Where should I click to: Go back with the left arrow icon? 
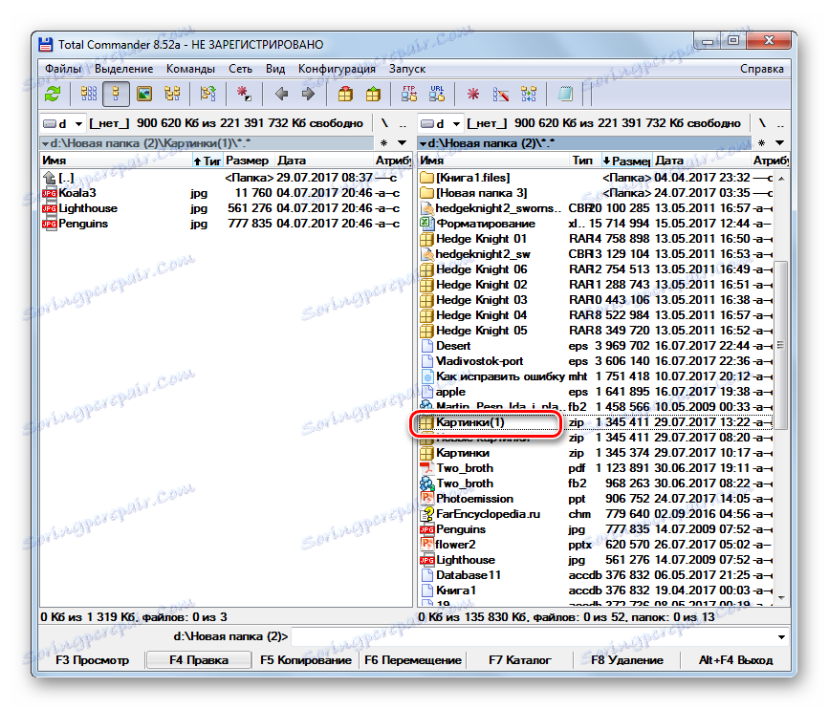point(282,95)
